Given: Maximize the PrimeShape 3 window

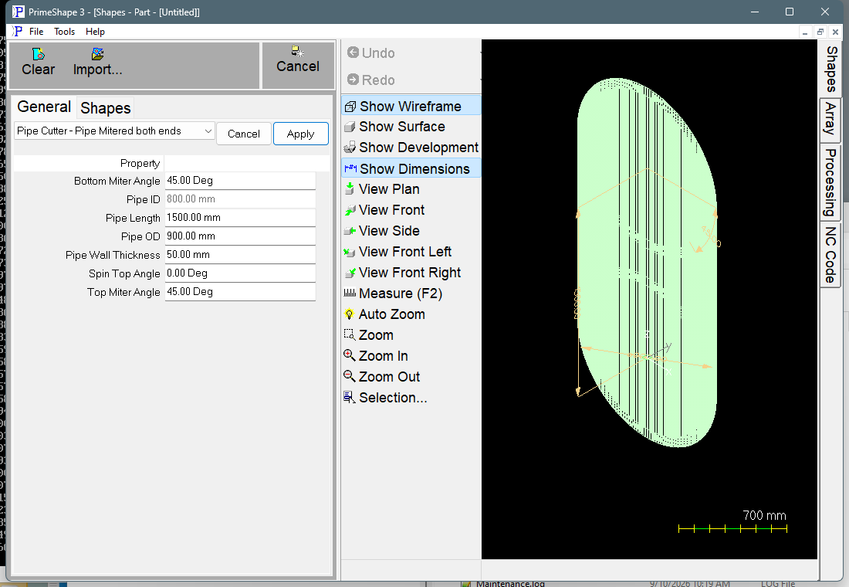Looking at the screenshot, I should pos(790,12).
